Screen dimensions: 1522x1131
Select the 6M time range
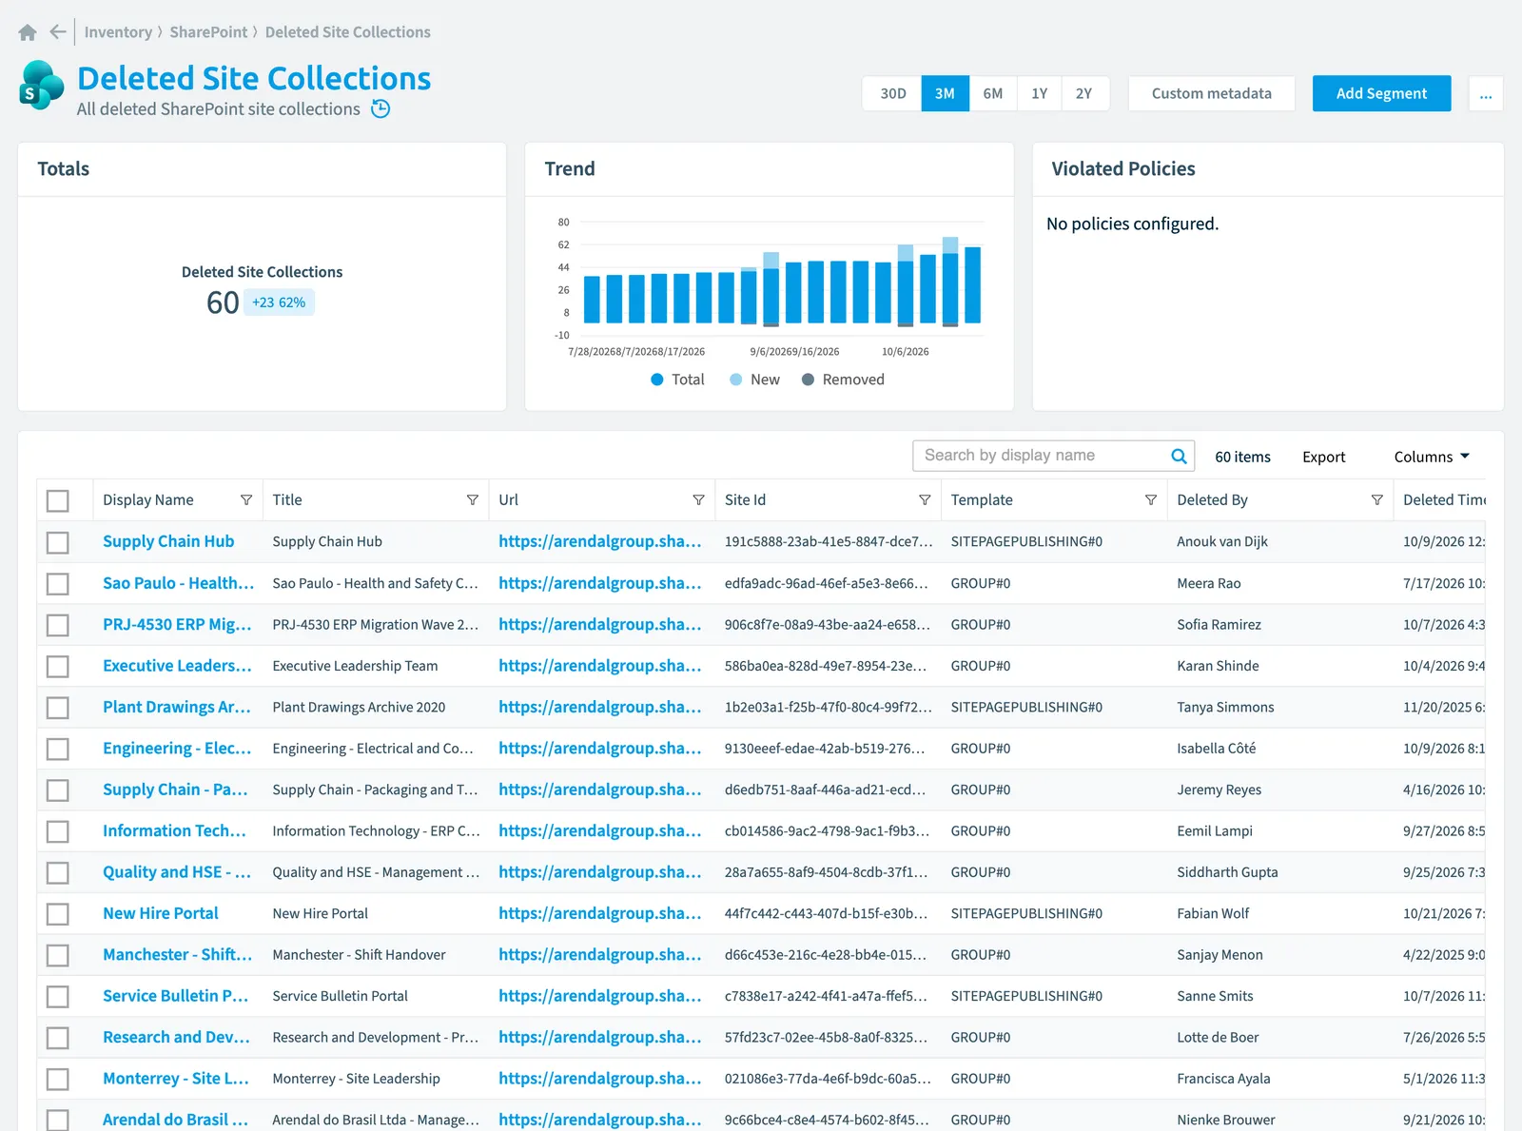click(x=993, y=94)
